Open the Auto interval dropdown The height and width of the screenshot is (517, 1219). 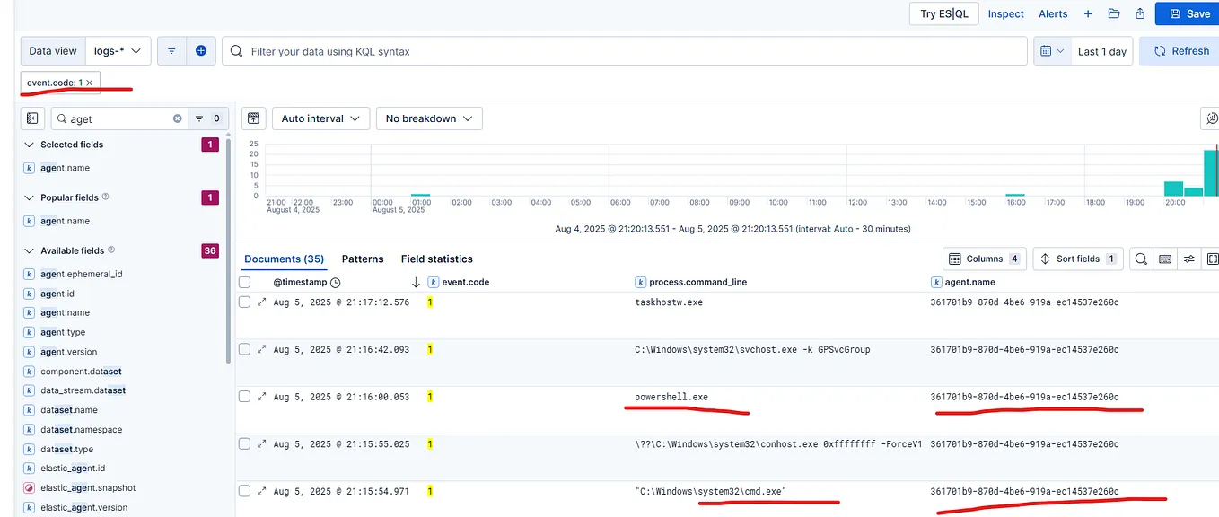click(320, 118)
